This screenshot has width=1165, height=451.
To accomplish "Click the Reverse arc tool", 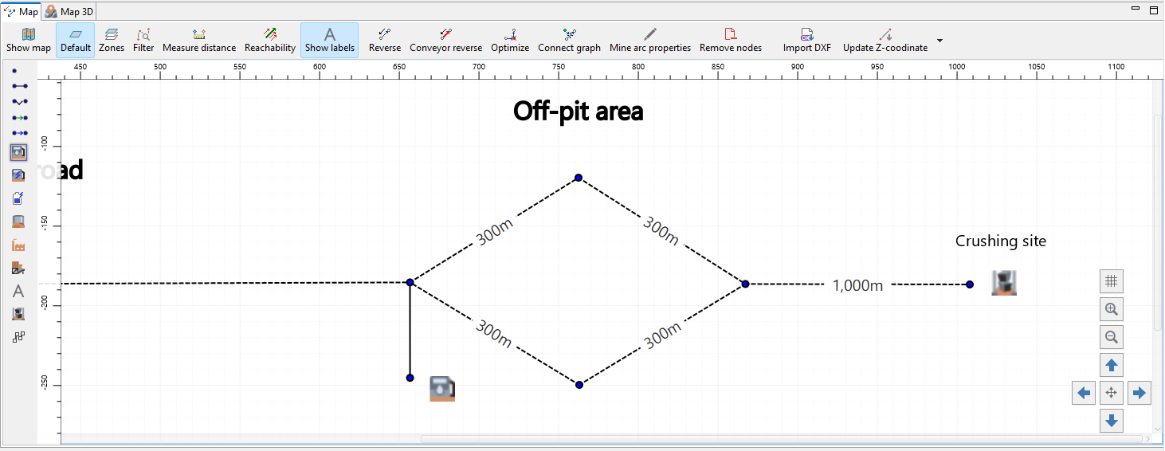I will coord(385,40).
